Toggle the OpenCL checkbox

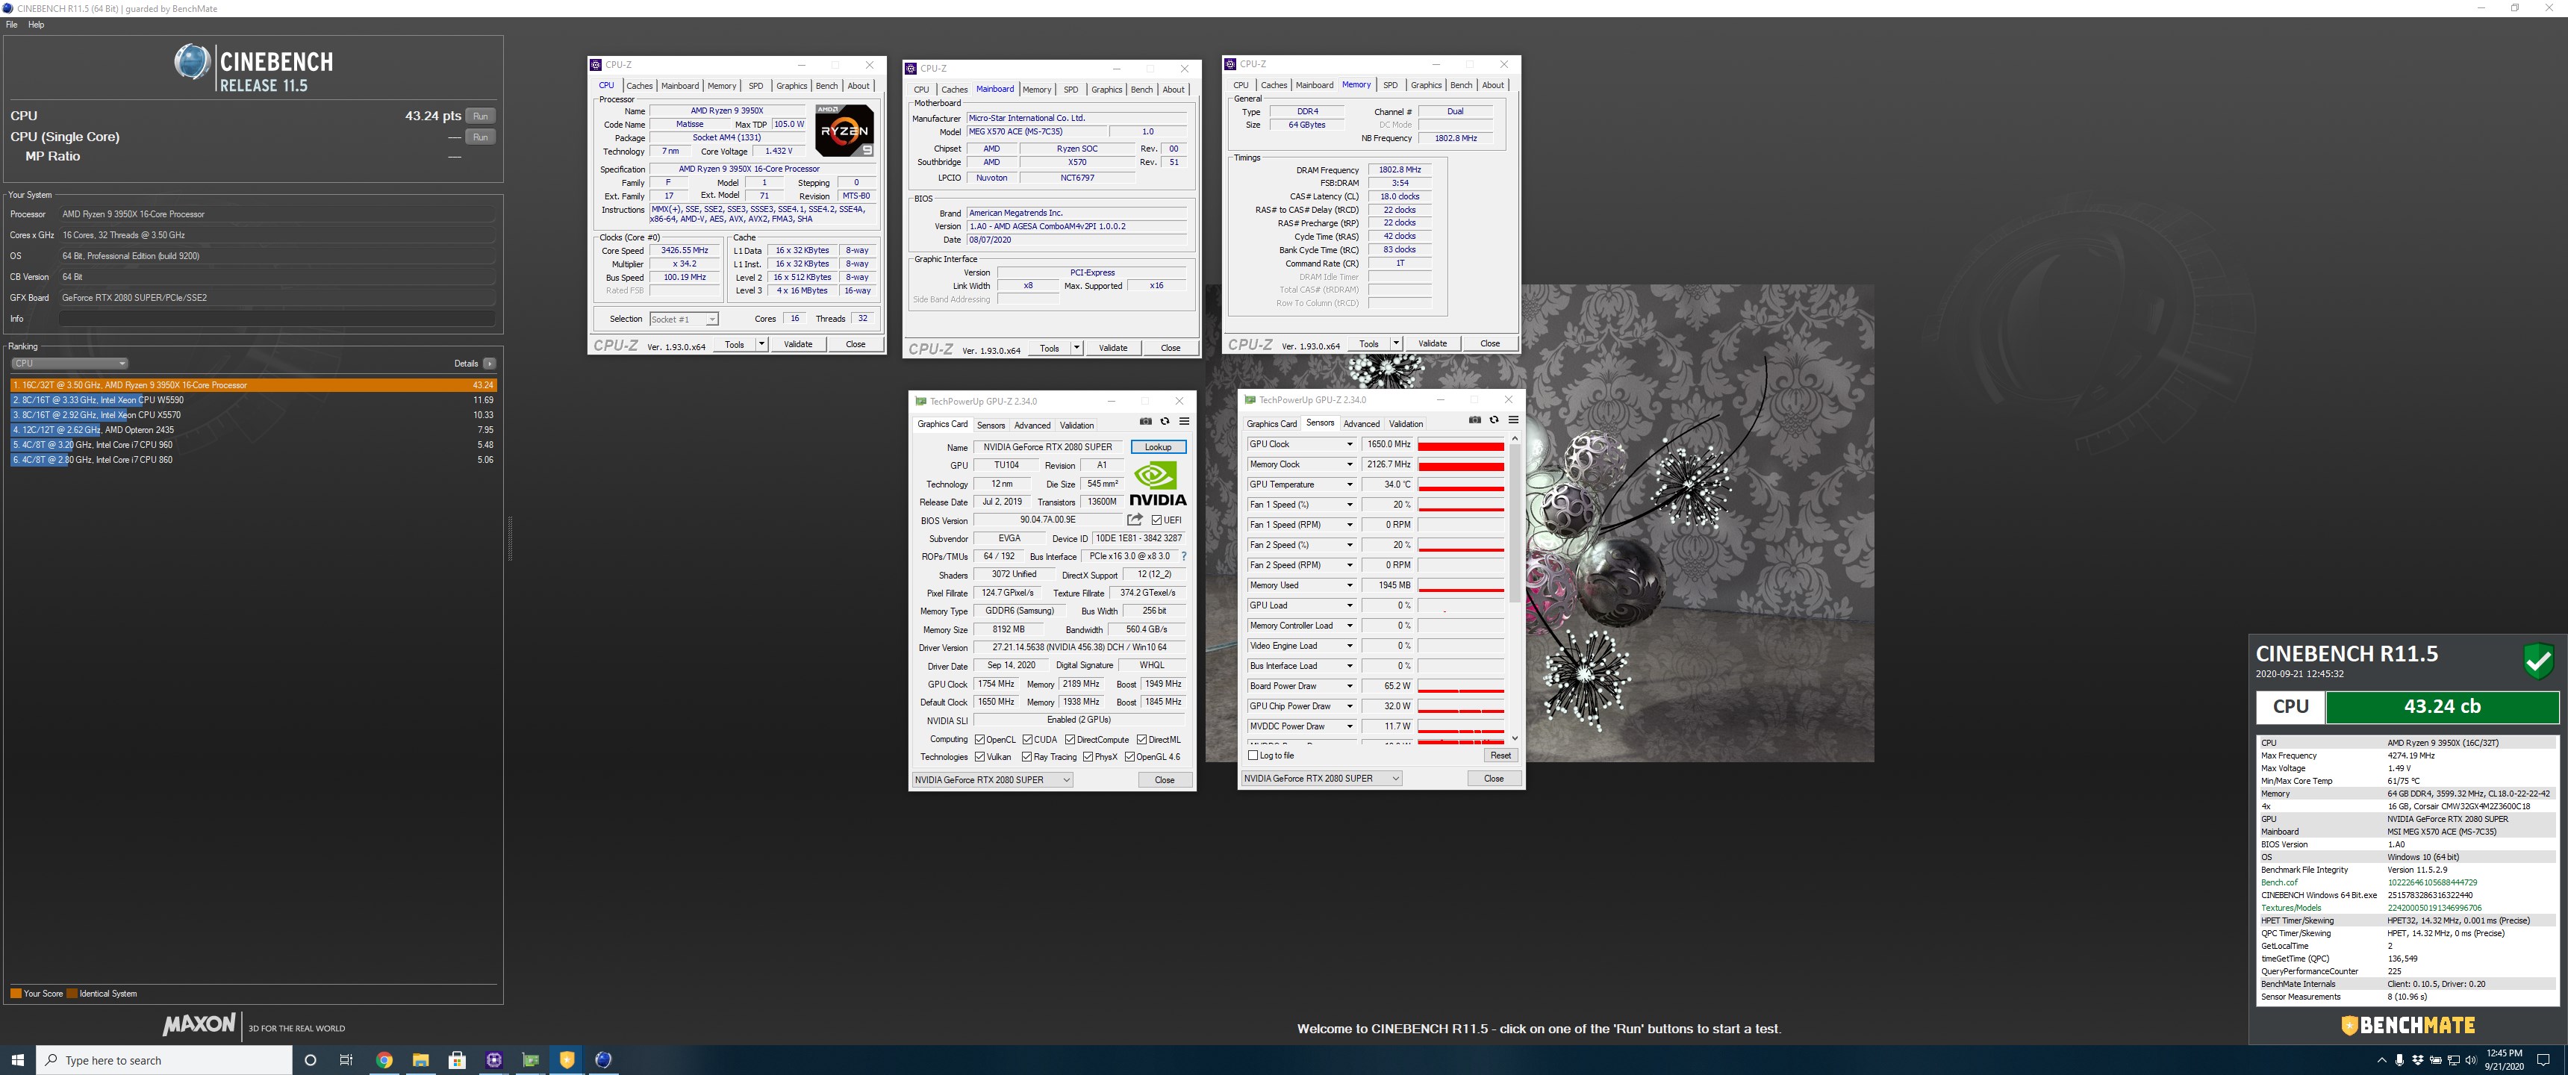tap(980, 739)
